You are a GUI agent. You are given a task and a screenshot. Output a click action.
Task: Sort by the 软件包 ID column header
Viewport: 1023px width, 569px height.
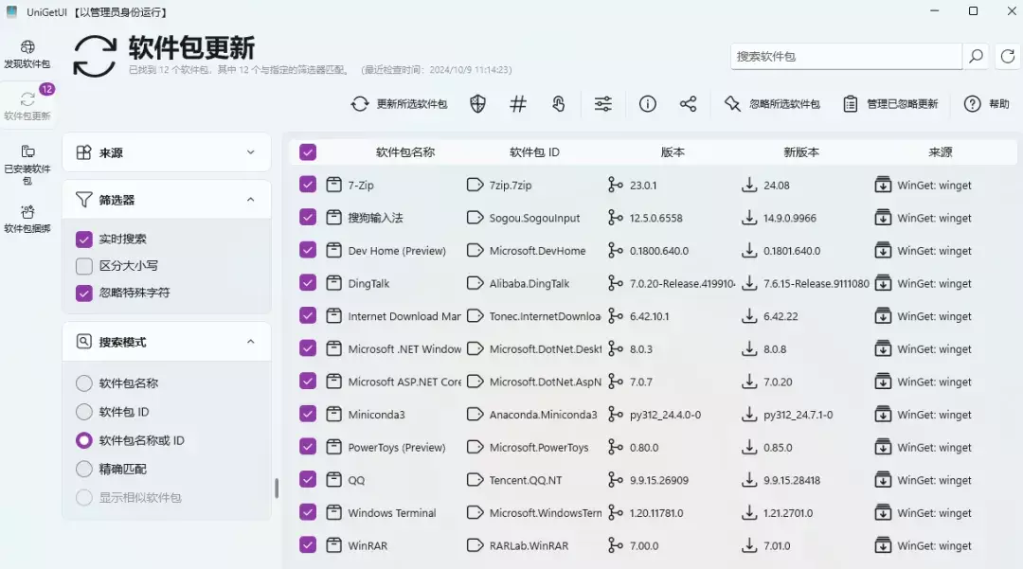[x=534, y=152]
